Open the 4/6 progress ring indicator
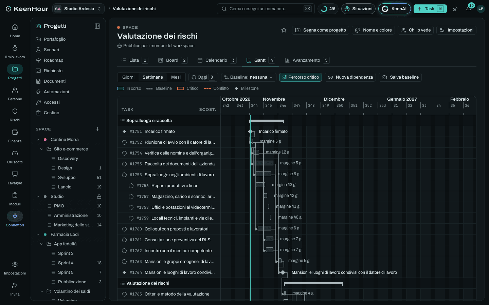489x305 pixels. tap(328, 9)
